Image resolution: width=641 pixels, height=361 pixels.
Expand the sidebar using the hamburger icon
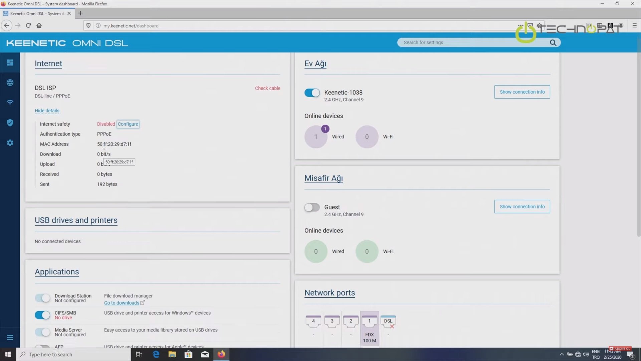pos(10,338)
